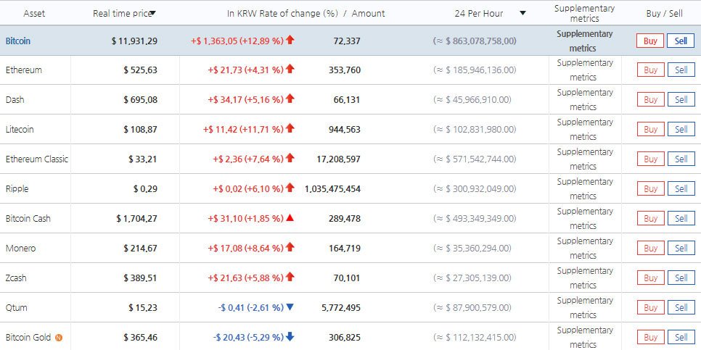This screenshot has width=701, height=350.
Task: Click the up arrow beside Ethereum change
Action: [290, 70]
